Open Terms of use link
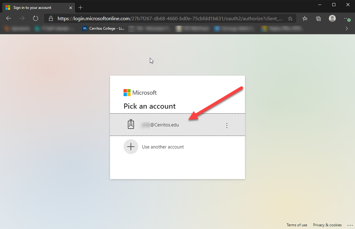Viewport: 355px width, 229px height. (297, 225)
